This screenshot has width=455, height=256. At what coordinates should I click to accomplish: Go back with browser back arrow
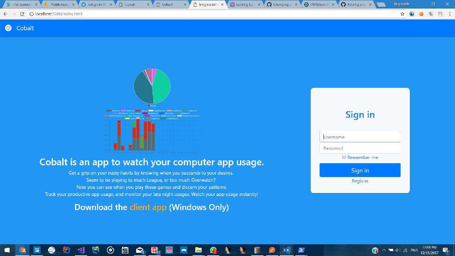click(5, 14)
